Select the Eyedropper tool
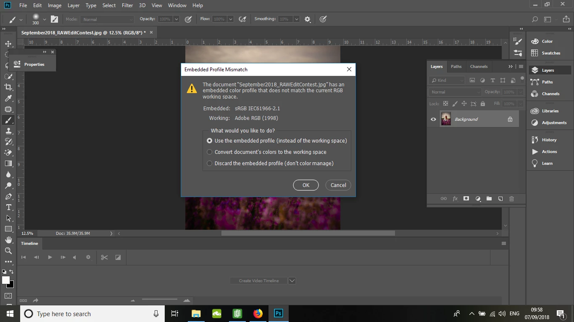574x322 pixels. click(x=8, y=98)
